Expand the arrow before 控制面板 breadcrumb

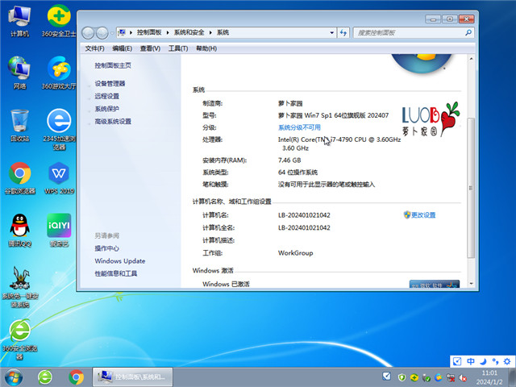coord(131,32)
